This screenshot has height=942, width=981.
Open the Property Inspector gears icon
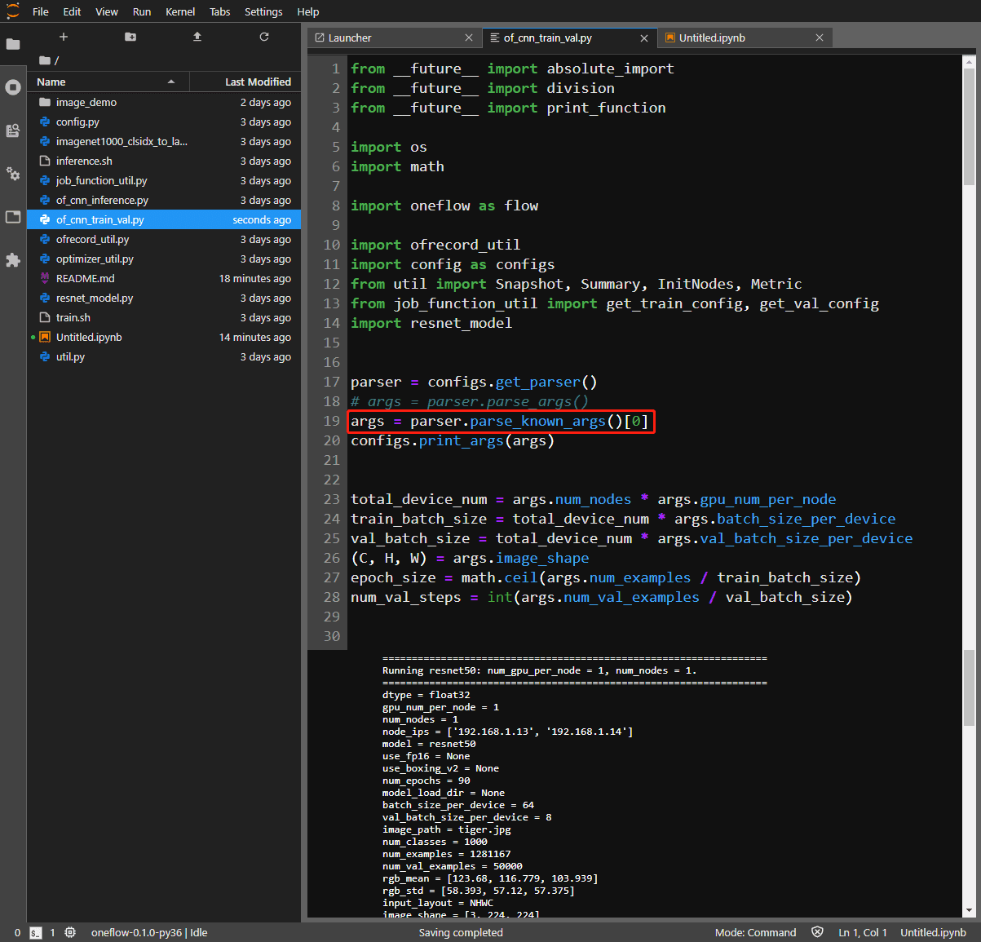(13, 174)
